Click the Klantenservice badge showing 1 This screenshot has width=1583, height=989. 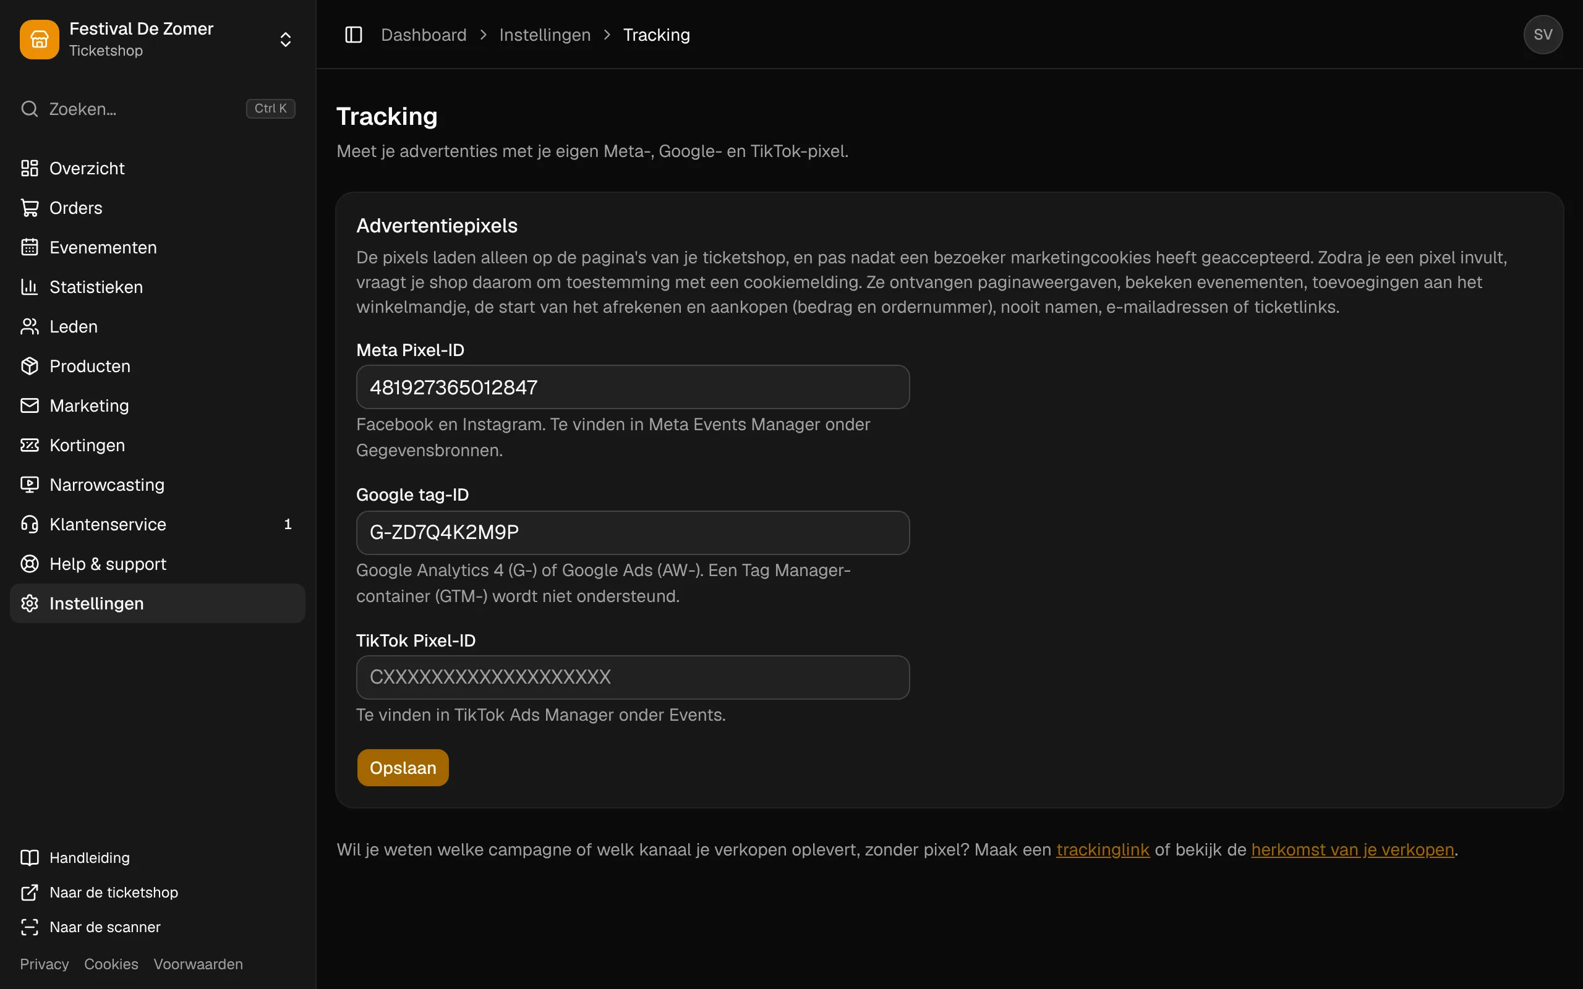288,524
